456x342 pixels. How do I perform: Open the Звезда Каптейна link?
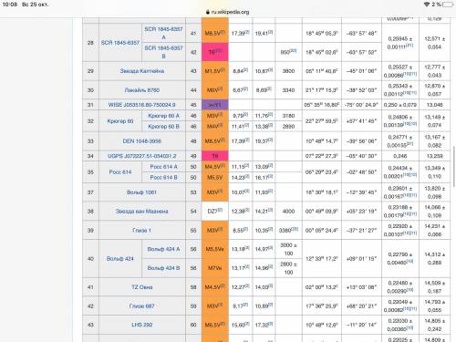(142, 71)
